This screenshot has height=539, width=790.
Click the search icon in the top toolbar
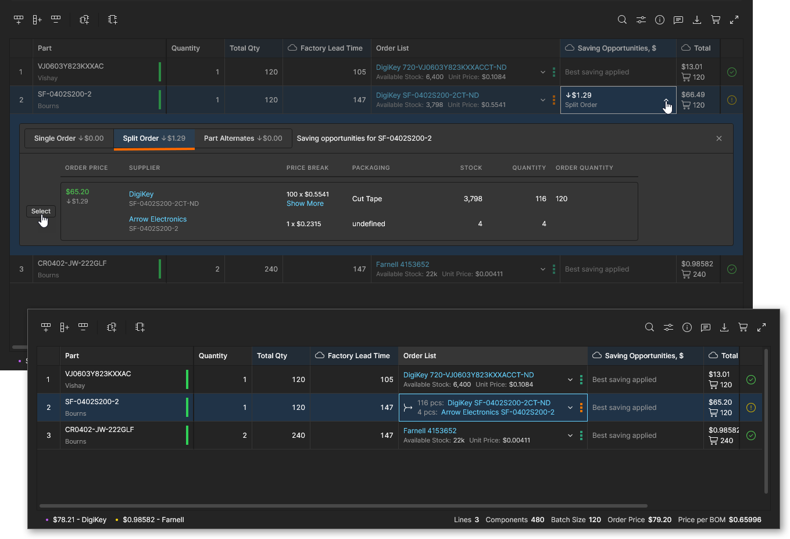(622, 20)
